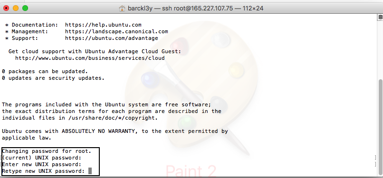Click the 0 packages can be updated line
This screenshot has height=178, width=383.
(45, 72)
